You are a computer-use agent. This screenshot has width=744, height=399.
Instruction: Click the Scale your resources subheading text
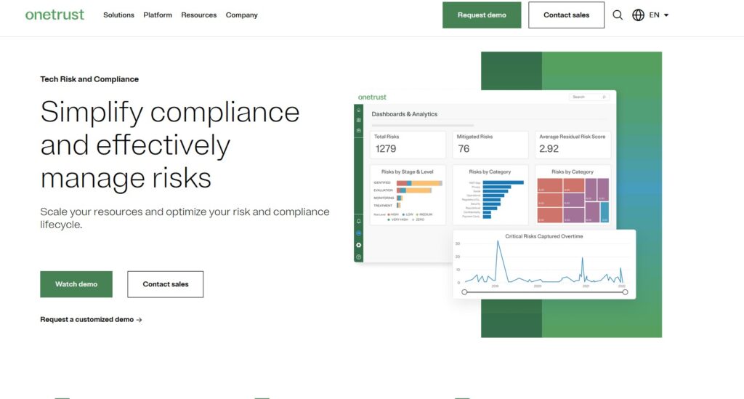click(185, 218)
